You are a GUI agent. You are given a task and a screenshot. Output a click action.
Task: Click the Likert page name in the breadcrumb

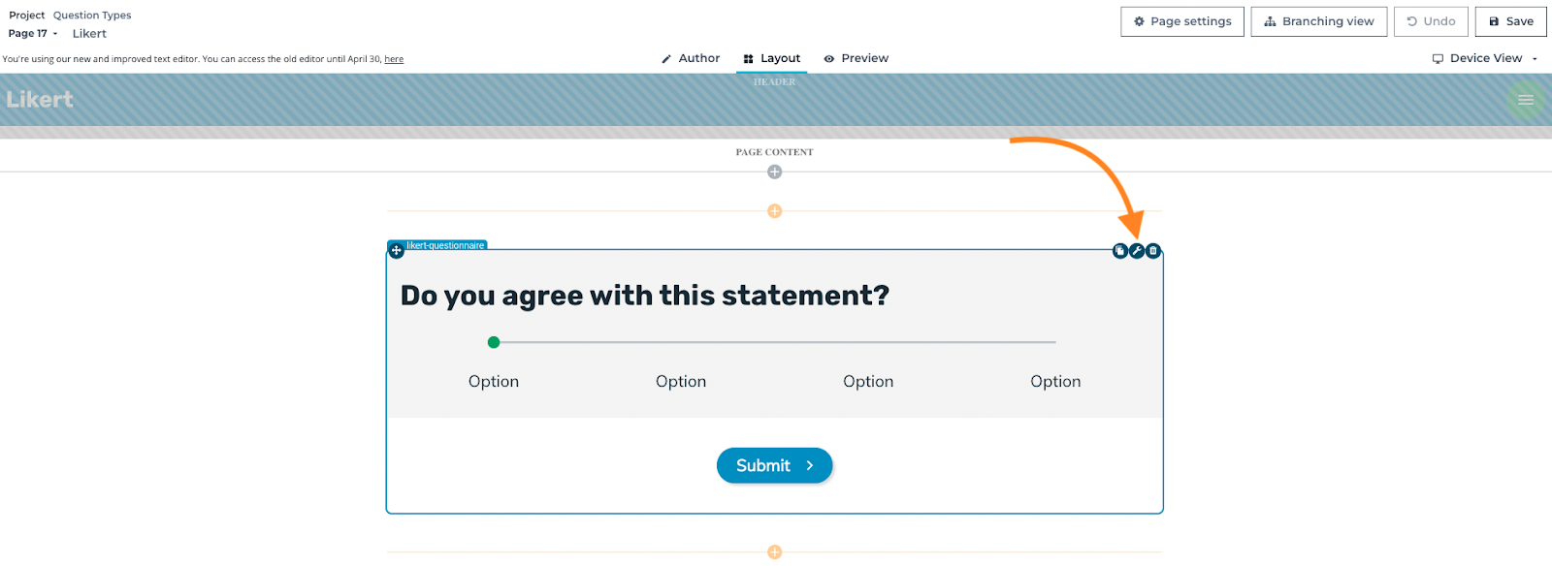pyautogui.click(x=89, y=34)
